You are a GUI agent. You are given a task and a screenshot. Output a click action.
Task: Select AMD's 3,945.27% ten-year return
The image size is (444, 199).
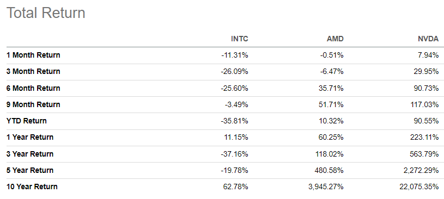[326, 187]
